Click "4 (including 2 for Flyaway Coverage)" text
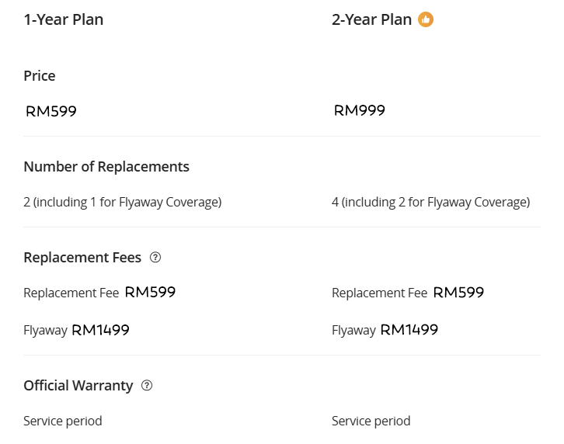The height and width of the screenshot is (444, 564). [x=430, y=202]
